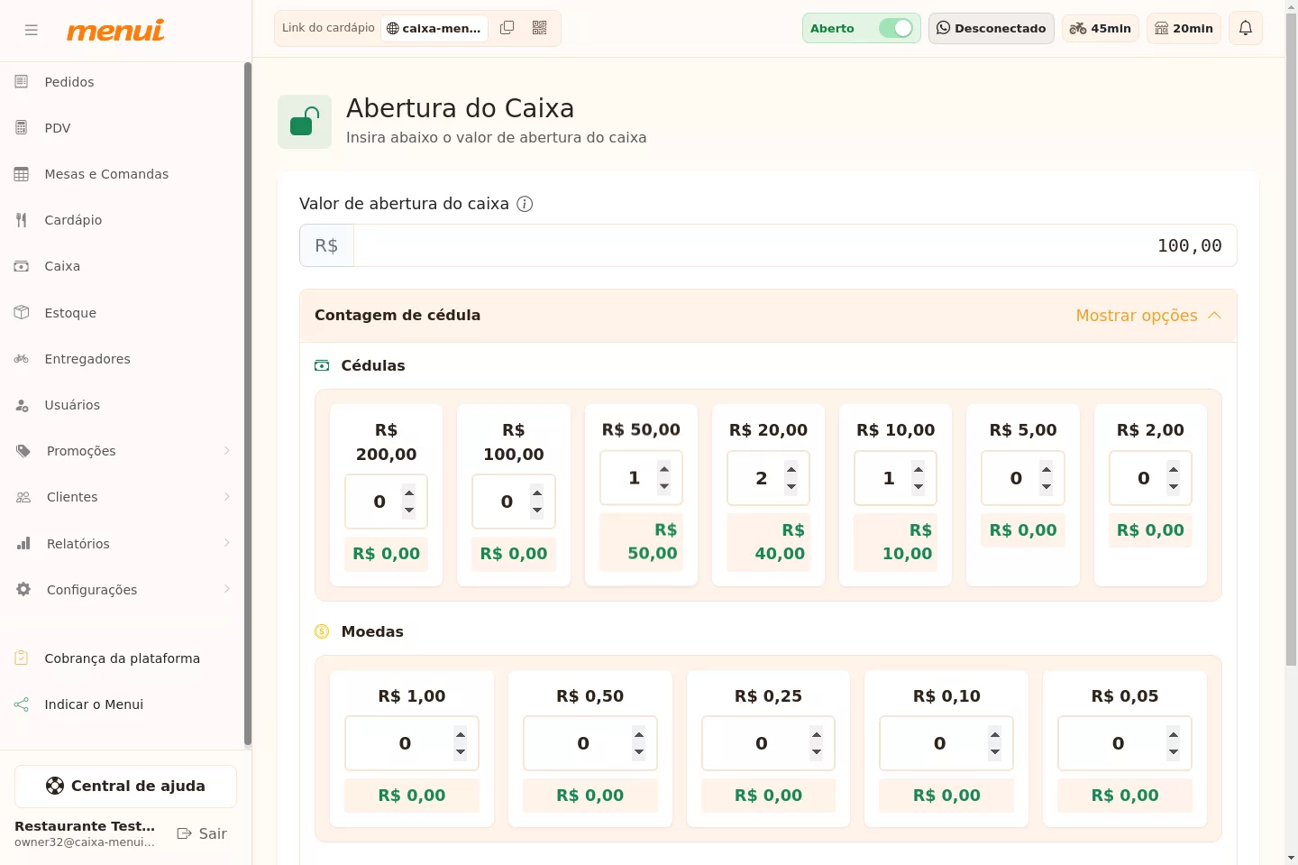The image size is (1298, 865).
Task: Decrease the R$ 20,00 note count
Action: 791,487
